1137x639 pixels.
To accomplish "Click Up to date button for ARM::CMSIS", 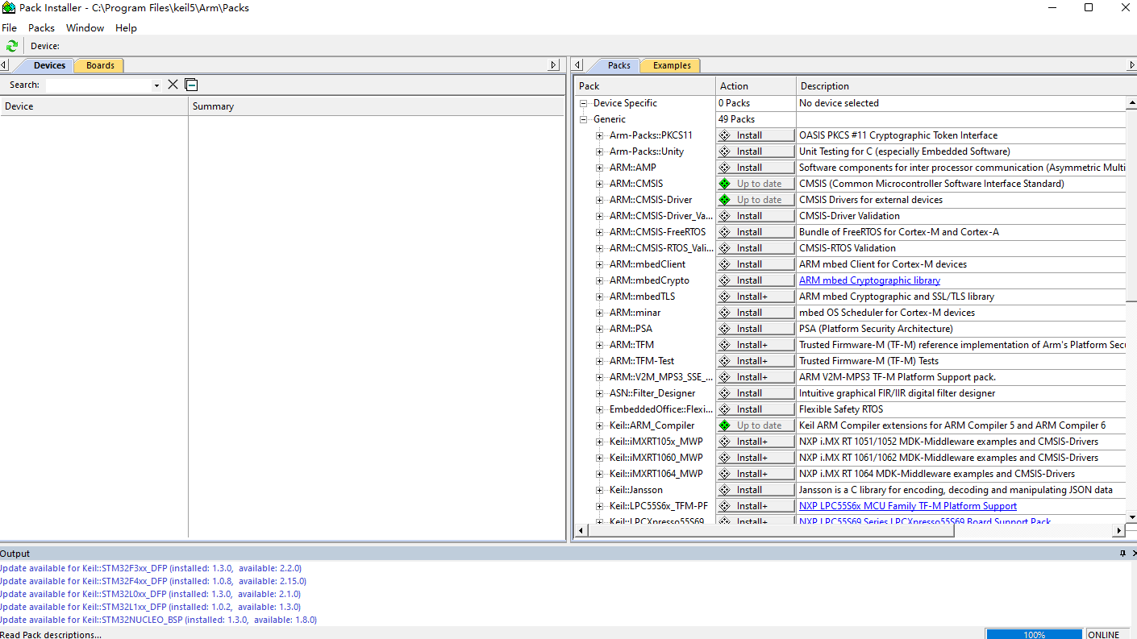I will coord(756,184).
